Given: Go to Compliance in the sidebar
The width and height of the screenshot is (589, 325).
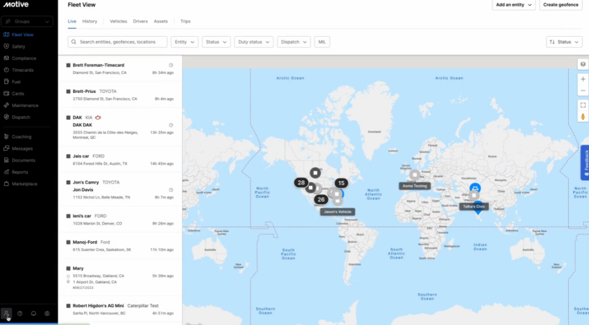Looking at the screenshot, I should [24, 58].
